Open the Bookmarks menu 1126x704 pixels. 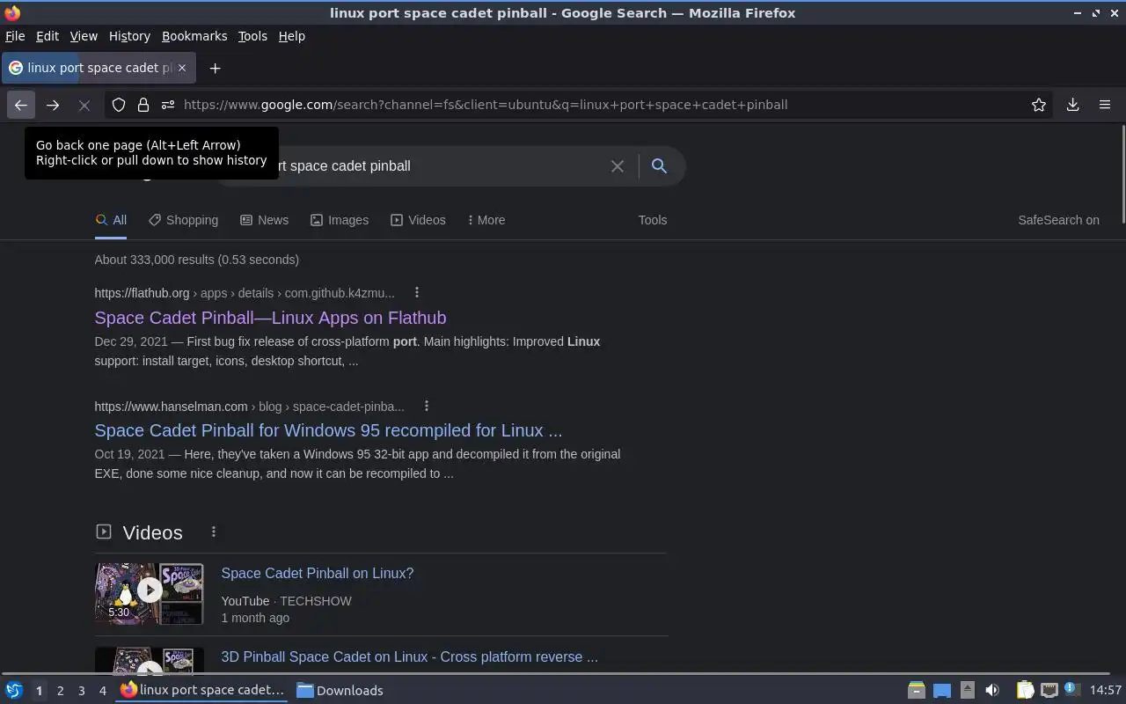tap(194, 36)
